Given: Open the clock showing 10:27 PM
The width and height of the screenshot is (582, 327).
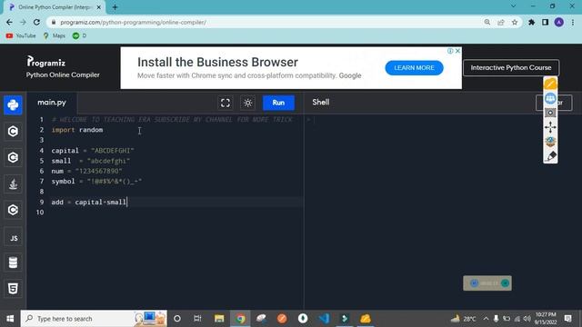Looking at the screenshot, I should point(546,319).
